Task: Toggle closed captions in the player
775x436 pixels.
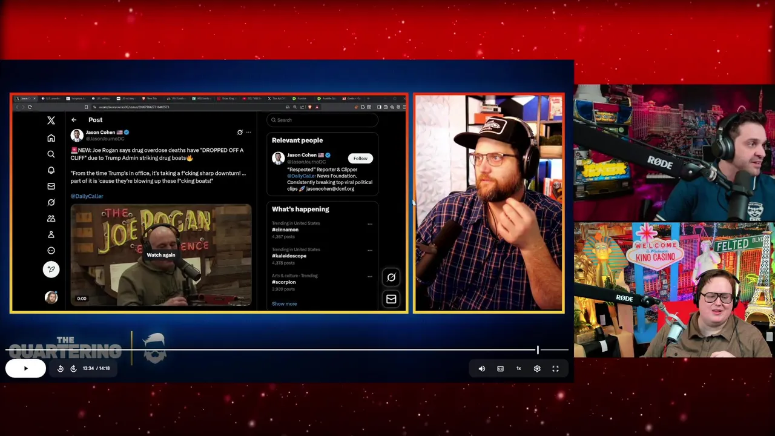Action: coord(500,368)
